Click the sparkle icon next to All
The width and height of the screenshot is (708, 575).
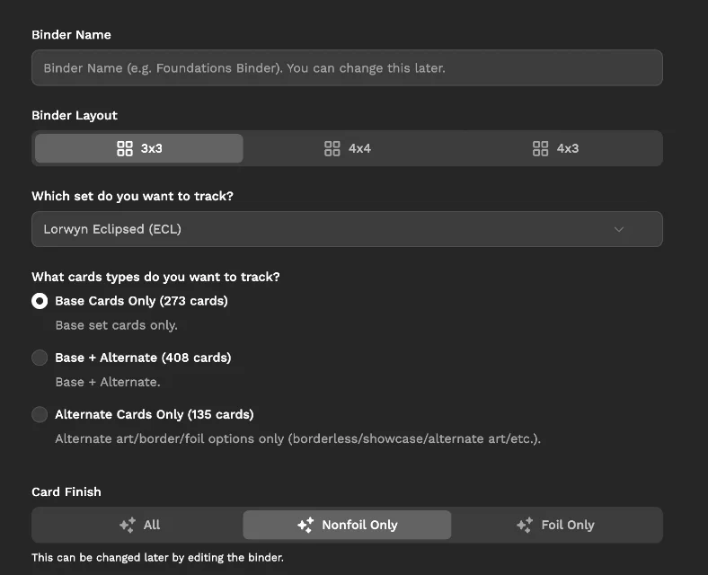128,525
